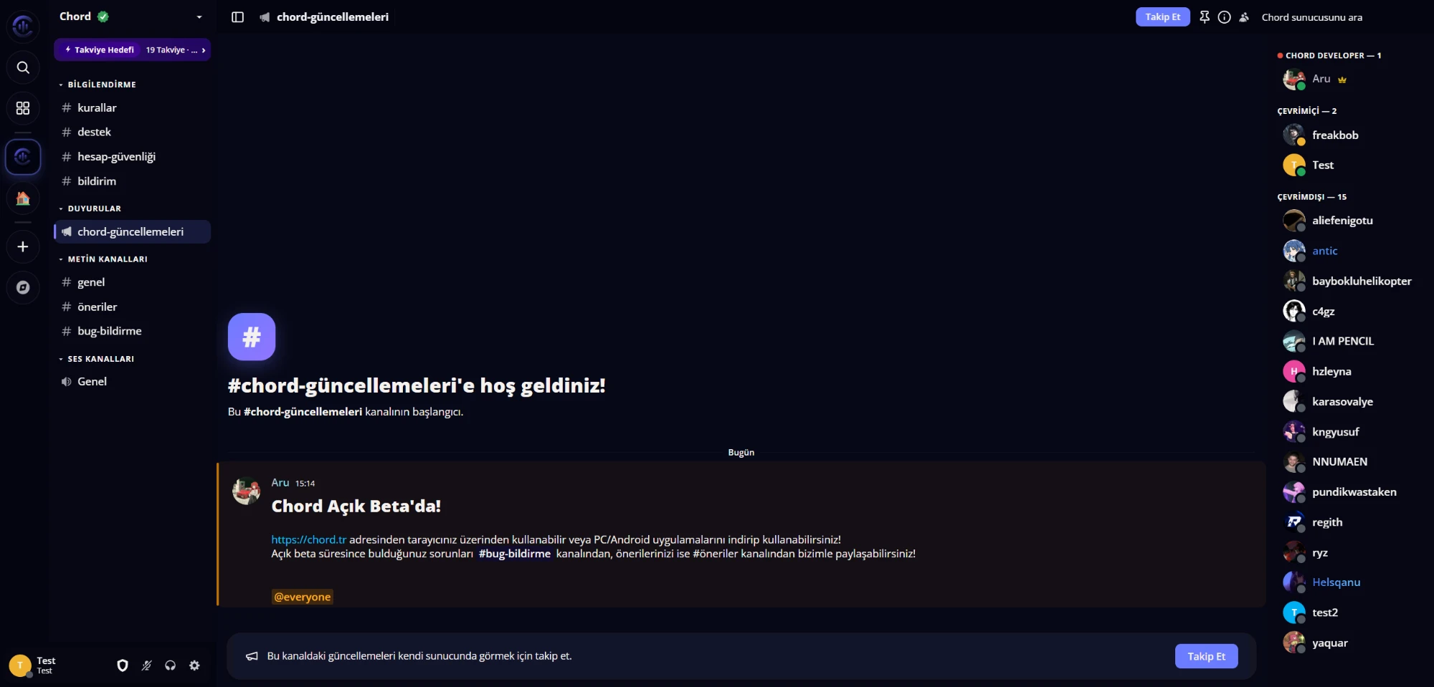This screenshot has height=687, width=1434.
Task: Select bayboklulhelikopter's row, labeled baybokluhelikopter
Action: point(1348,281)
